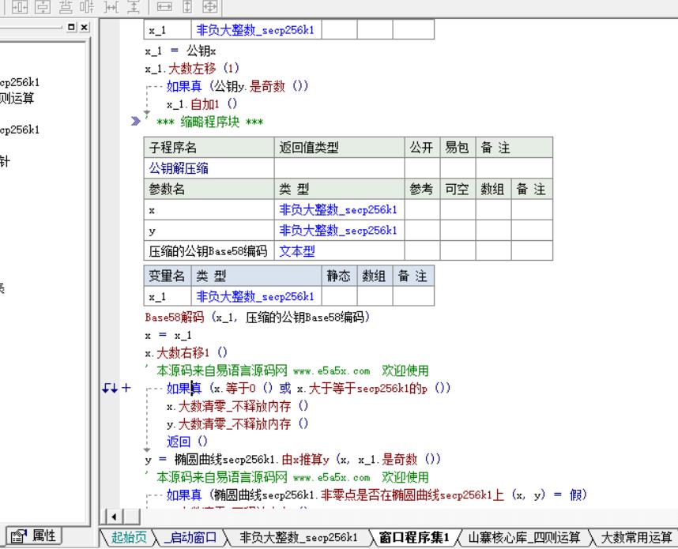Click the center horizontally alignment toolbar icon
Viewport: 678px width, 549px height.
(x=20, y=6)
